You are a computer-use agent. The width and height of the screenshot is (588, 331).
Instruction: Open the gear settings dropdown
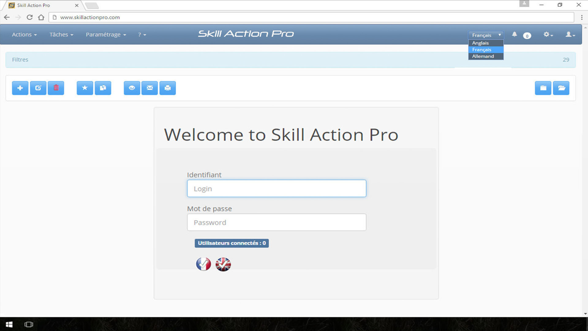click(x=548, y=35)
